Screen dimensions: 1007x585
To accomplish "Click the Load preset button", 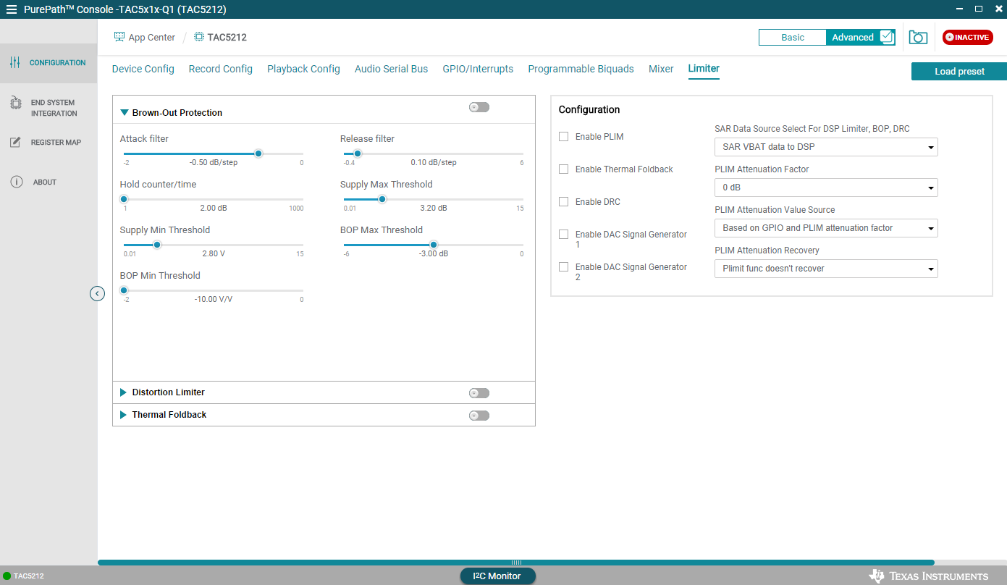I will (x=958, y=71).
